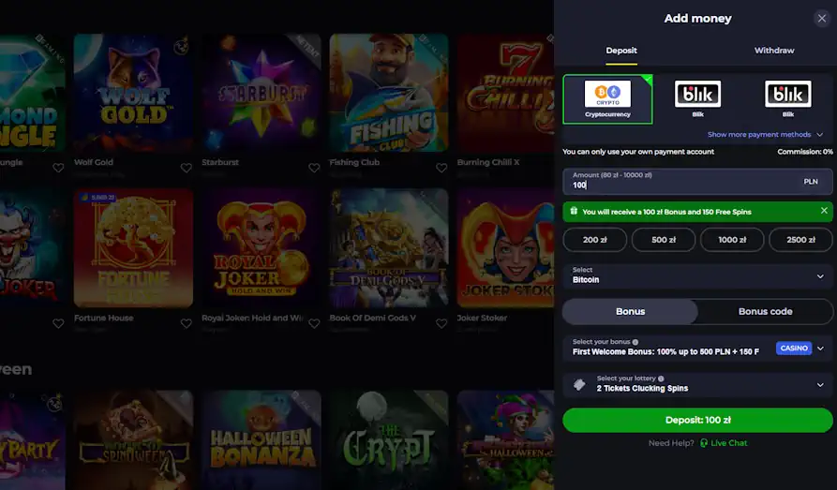Select the 200 zł preset amount
837x490 pixels.
point(594,240)
